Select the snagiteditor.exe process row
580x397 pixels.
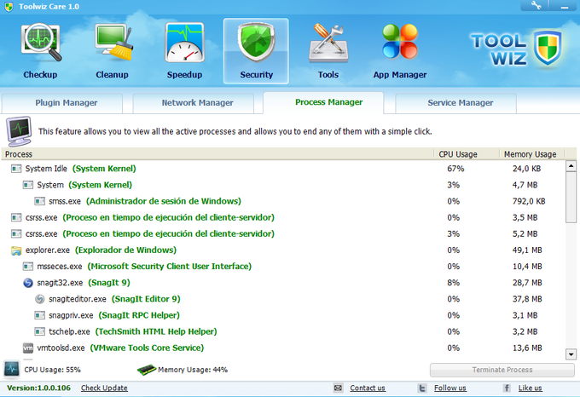pyautogui.click(x=283, y=299)
